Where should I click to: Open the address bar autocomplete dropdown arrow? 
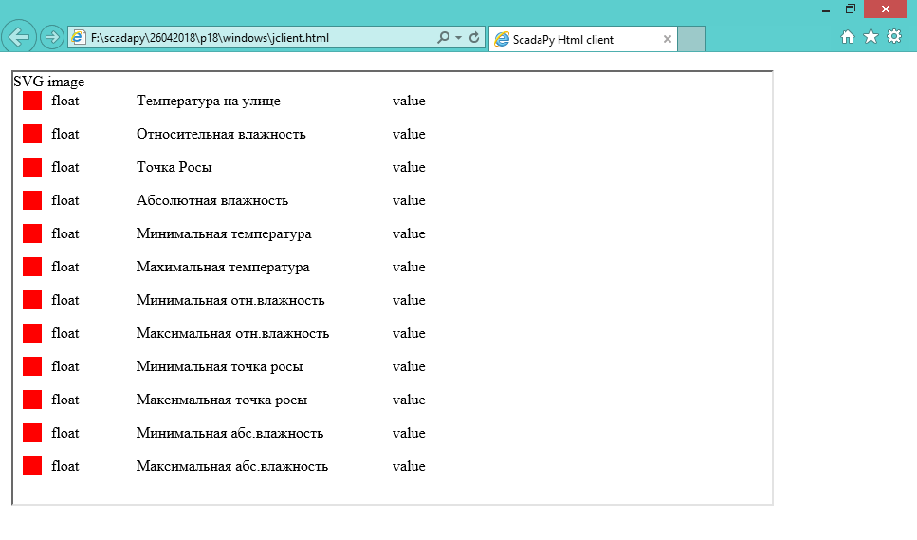click(459, 37)
